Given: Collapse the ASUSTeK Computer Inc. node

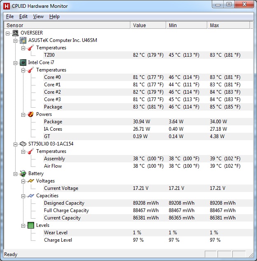Looking at the screenshot, I should [x=15, y=41].
